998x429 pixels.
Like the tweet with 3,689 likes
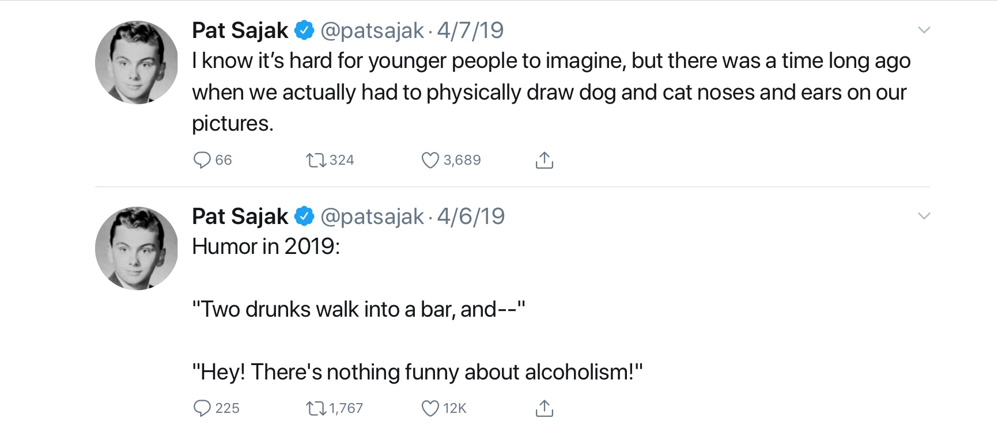click(430, 160)
